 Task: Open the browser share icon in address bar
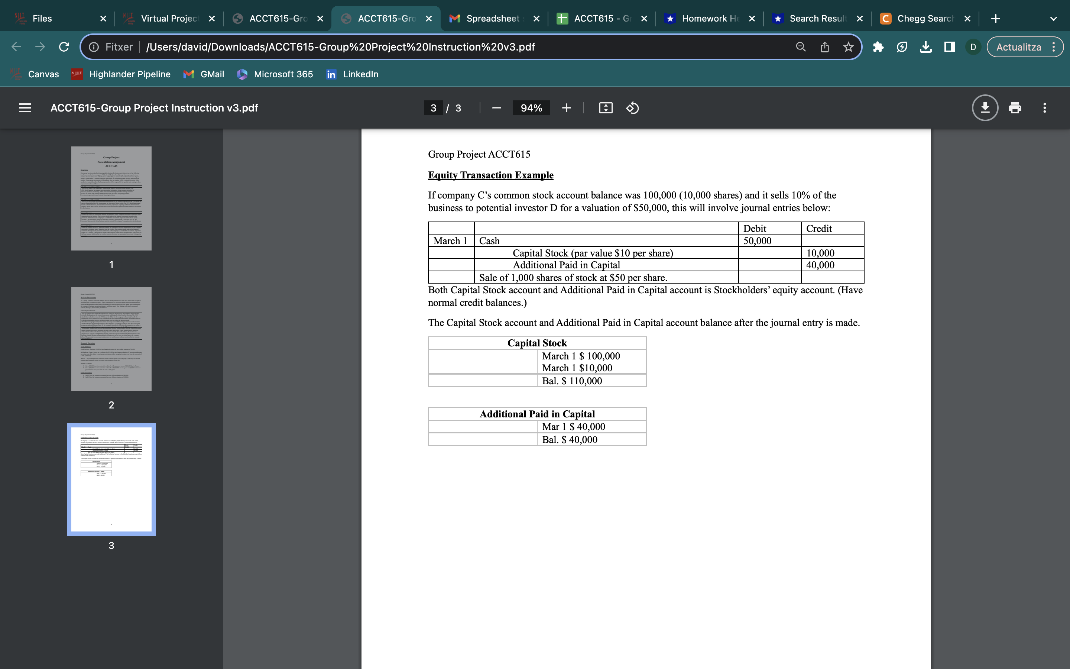[825, 47]
